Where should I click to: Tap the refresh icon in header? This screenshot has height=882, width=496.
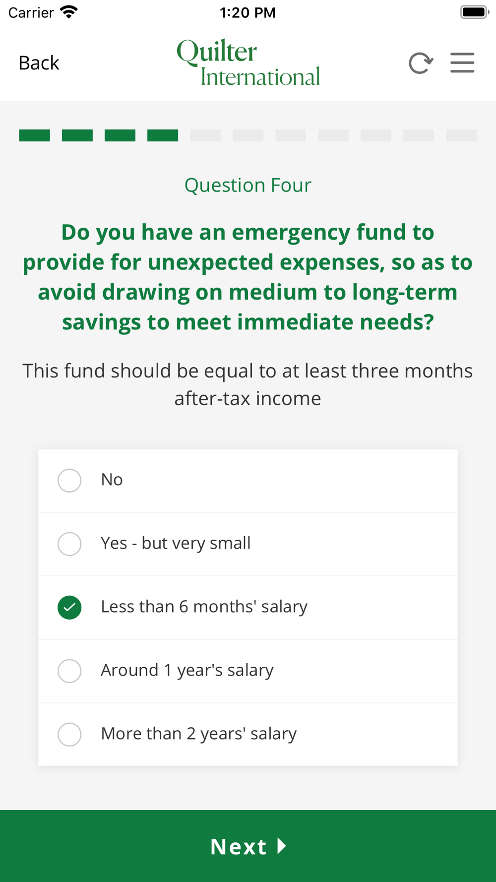pyautogui.click(x=421, y=63)
